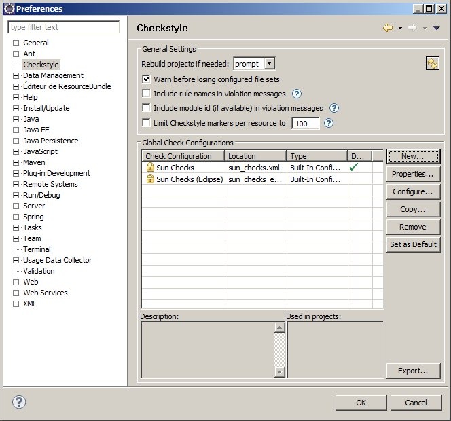Click lock icon of Sun Checks (Eclipse) row
Screen dimensions: 451x421
coord(150,179)
